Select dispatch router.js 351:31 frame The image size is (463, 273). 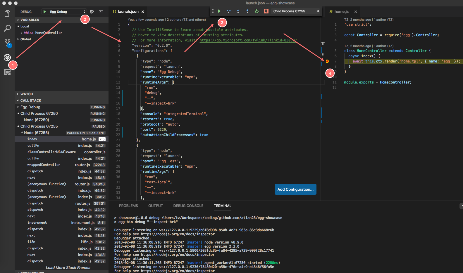coord(61,204)
